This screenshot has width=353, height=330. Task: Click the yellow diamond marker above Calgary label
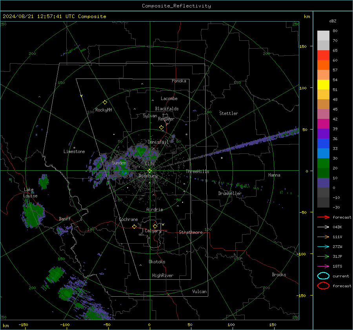[x=155, y=226]
